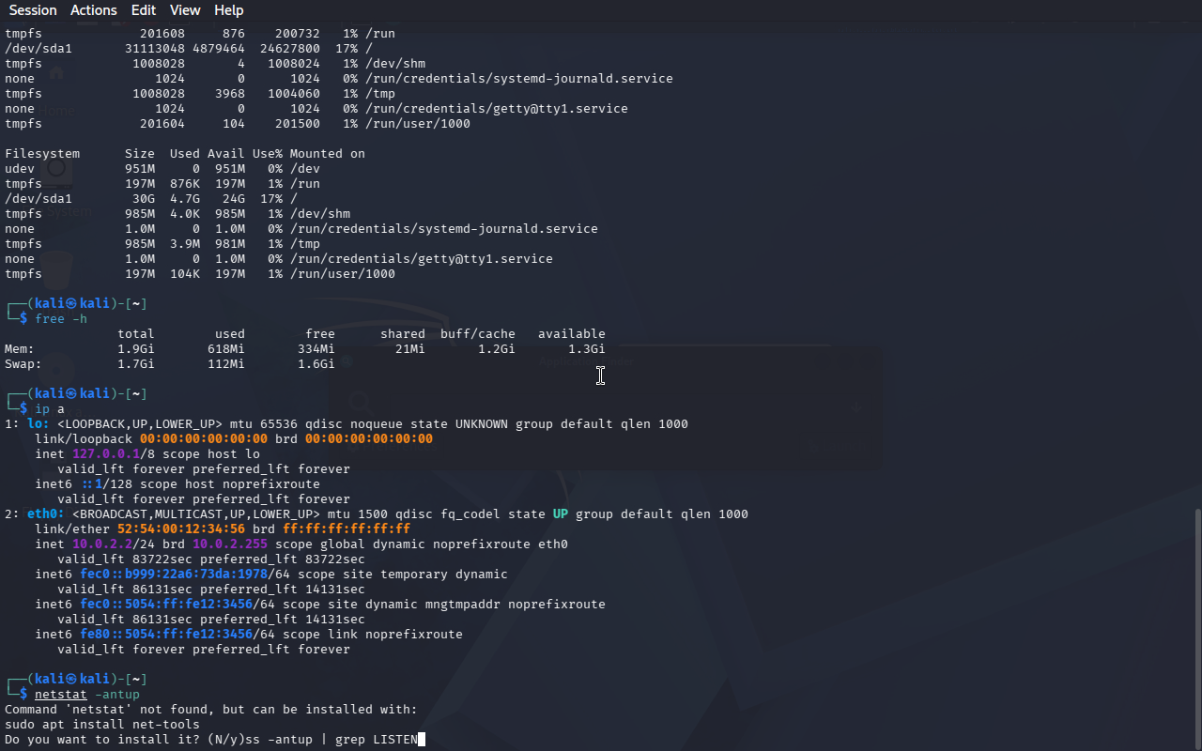Click the terminal's vertical scrollbar thumb
Screen dimensions: 1202x751
pos(1197,627)
